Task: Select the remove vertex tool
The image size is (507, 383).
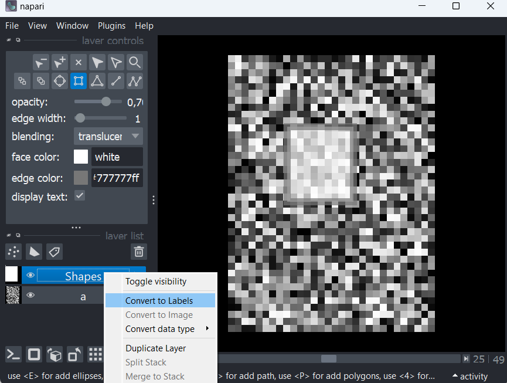Action: click(x=41, y=62)
